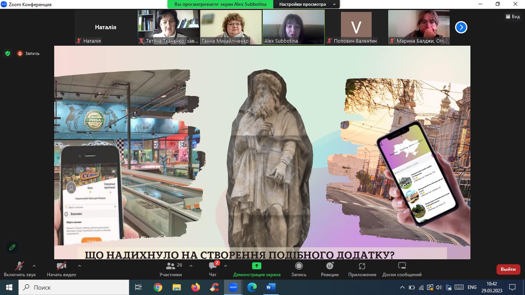Click the green pencil annotation icon
525x295 pixels.
click(x=12, y=247)
